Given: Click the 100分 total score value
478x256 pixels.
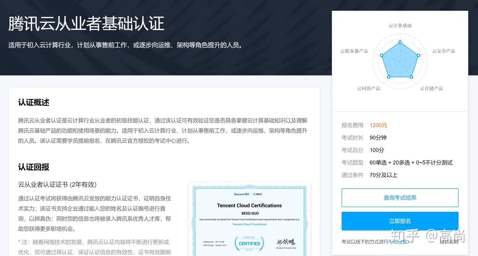Looking at the screenshot, I should pos(377,150).
